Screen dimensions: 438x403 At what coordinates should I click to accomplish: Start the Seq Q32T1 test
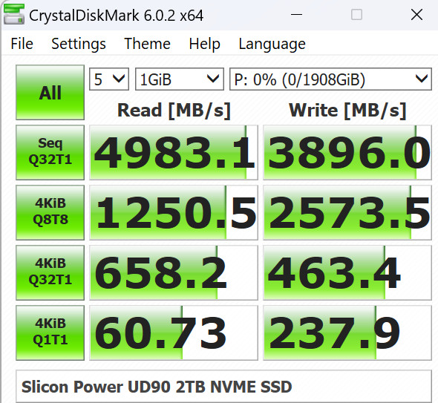[x=50, y=152]
